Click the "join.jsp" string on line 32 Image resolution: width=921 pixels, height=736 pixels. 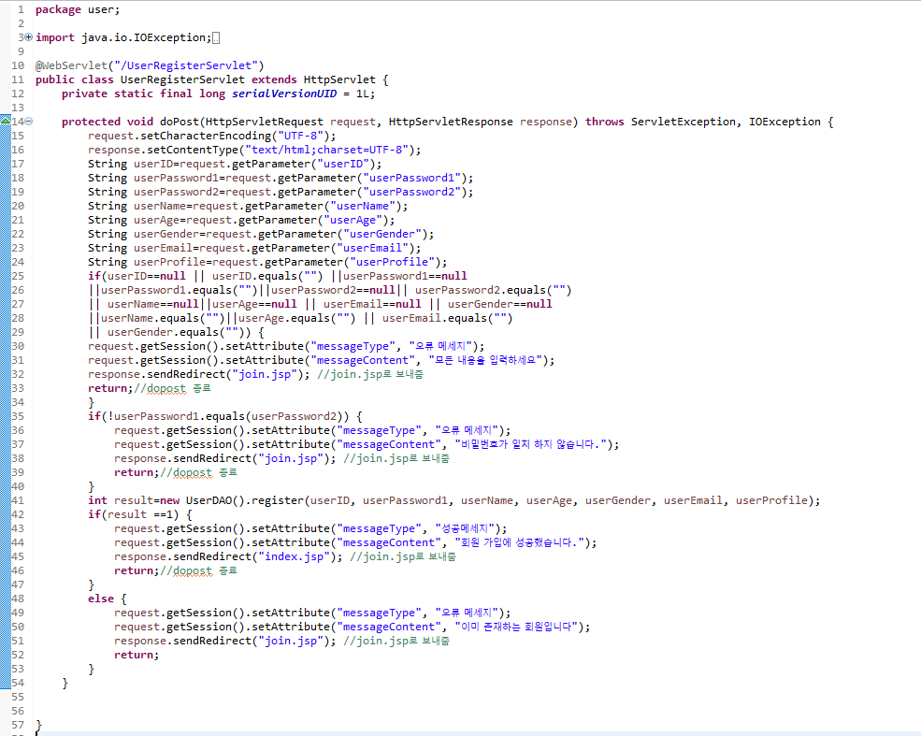265,375
